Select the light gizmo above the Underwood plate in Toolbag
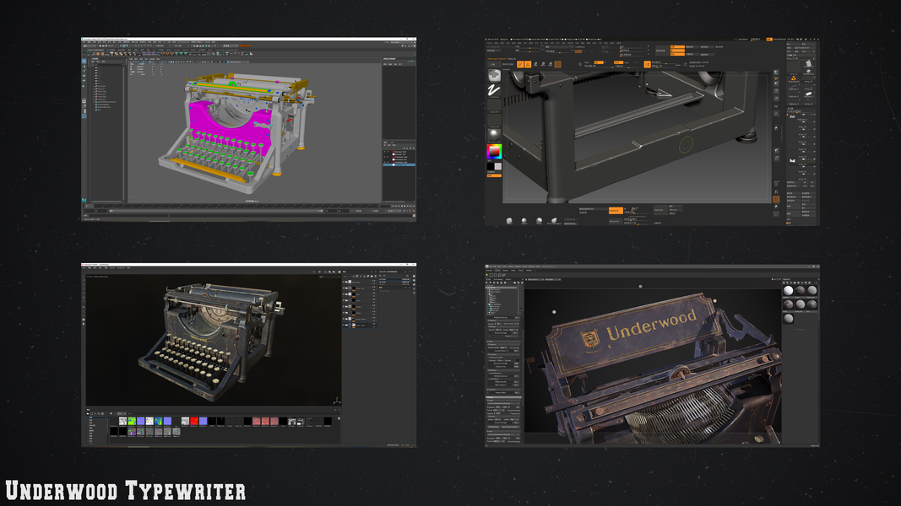Screen dimensions: 901x506 pyautogui.click(x=640, y=286)
